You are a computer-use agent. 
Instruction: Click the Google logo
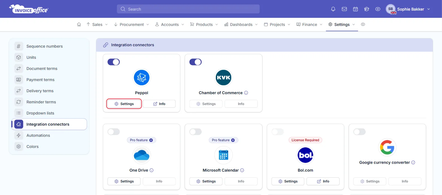coord(387,147)
